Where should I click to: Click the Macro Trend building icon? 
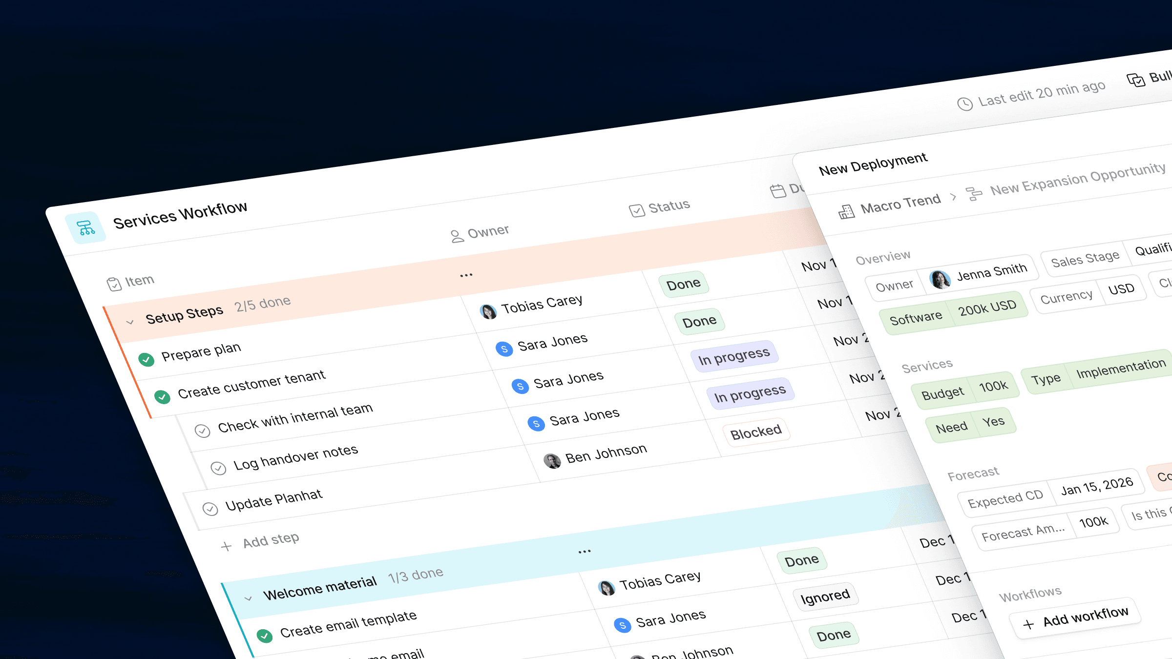click(x=846, y=212)
